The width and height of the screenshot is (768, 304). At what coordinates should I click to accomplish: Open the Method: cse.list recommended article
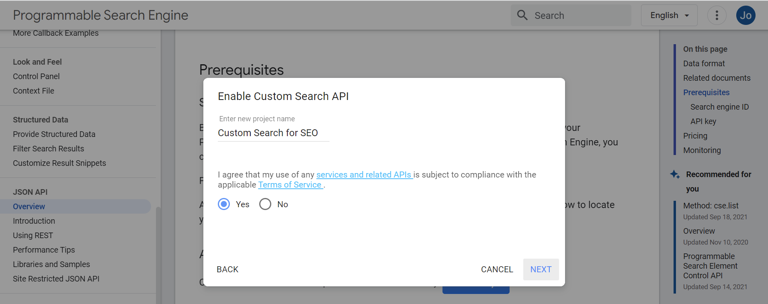711,205
